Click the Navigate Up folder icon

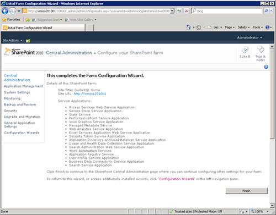(x=28, y=41)
